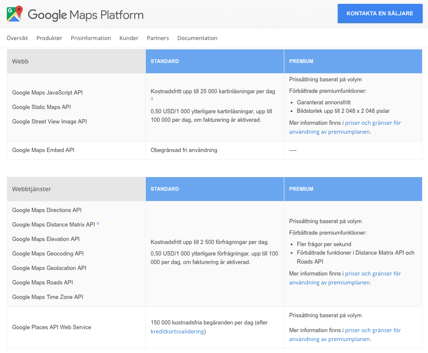The width and height of the screenshot is (428, 353).
Task: Click the Förbättrade funktioner i Distance Matrix bullet
Action: pyautogui.click(x=356, y=257)
